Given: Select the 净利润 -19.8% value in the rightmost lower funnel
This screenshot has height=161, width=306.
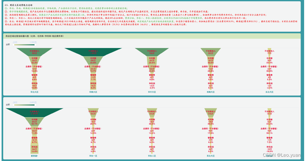Looking at the screenshot, I should tap(269, 151).
